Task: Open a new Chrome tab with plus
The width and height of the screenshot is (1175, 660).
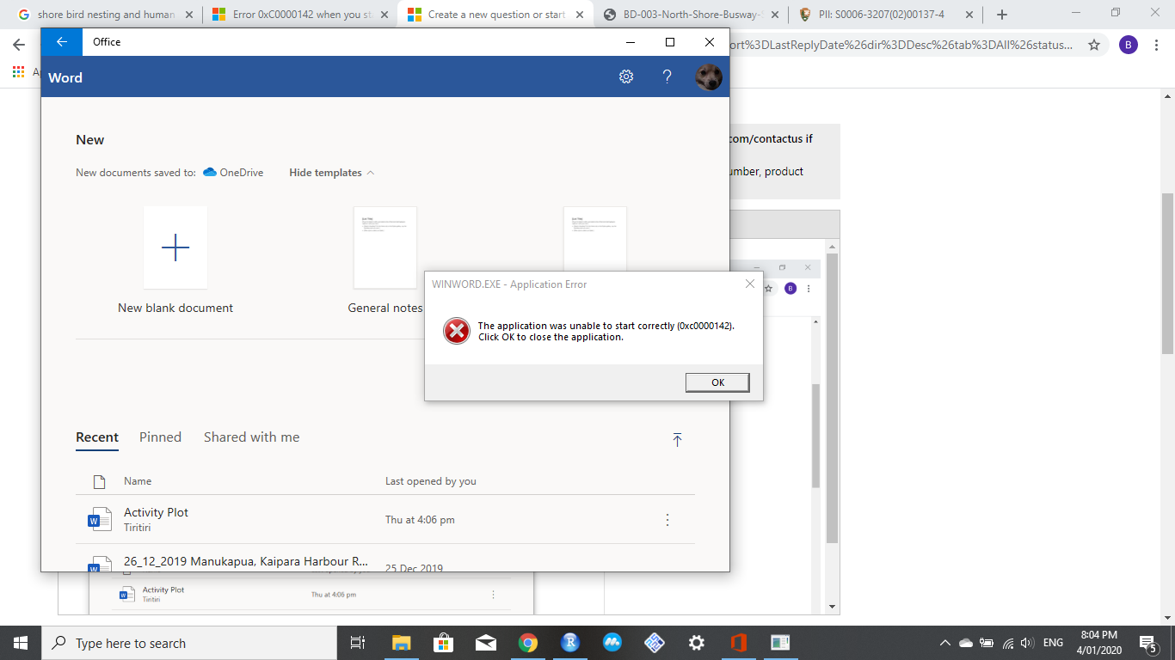Action: pyautogui.click(x=1002, y=15)
